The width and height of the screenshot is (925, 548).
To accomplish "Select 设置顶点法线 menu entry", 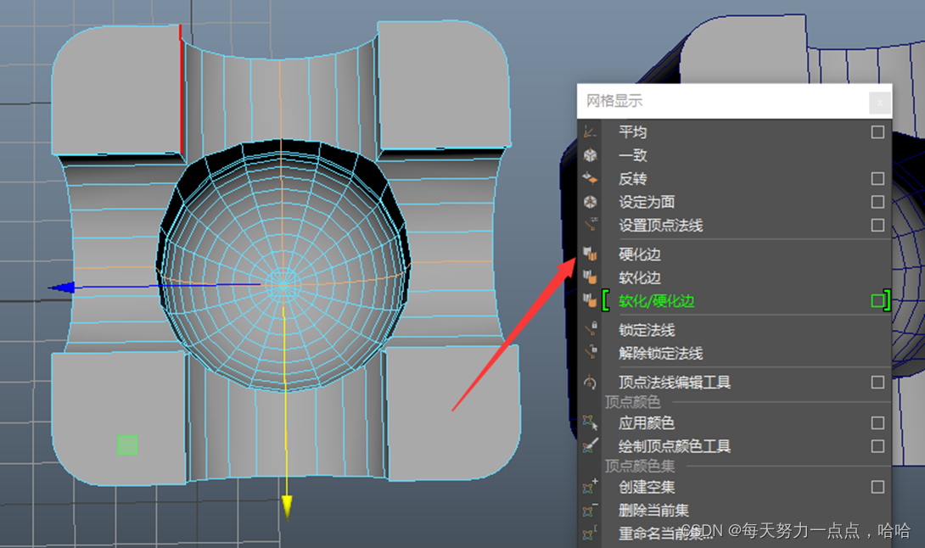I will point(661,226).
